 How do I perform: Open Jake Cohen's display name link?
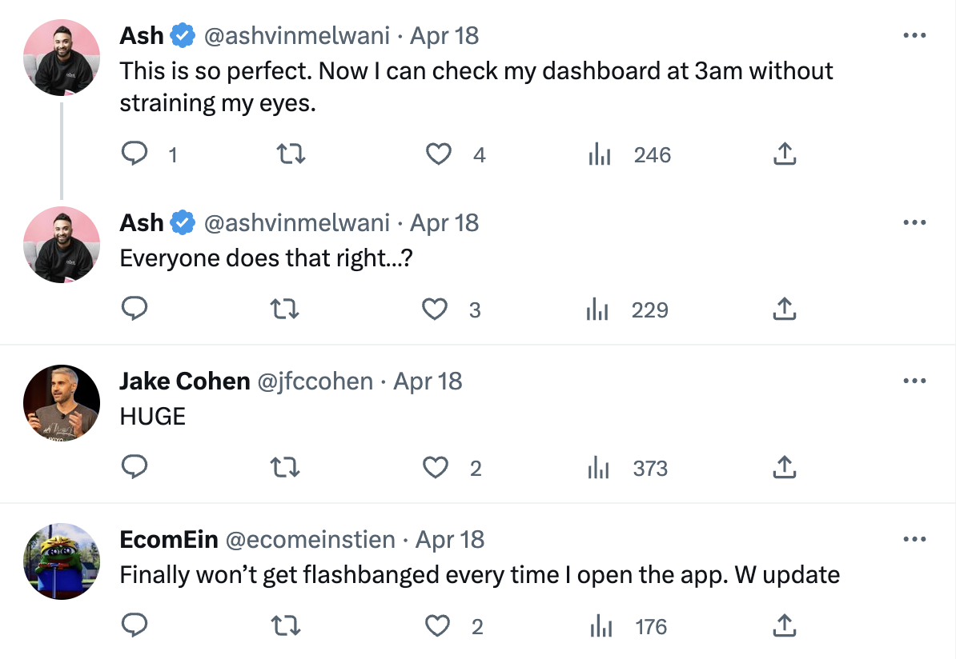click(184, 381)
